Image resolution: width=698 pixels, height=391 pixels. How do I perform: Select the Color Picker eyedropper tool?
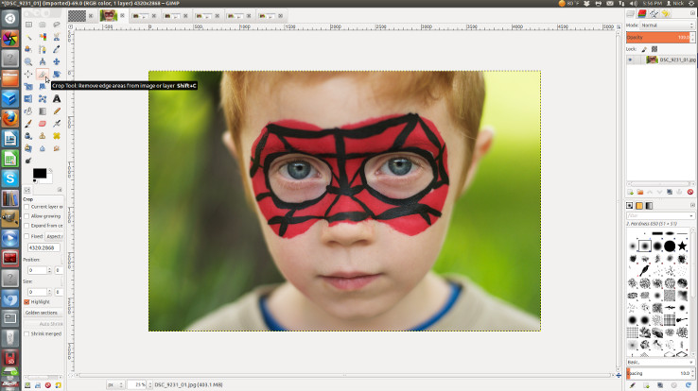[57, 49]
